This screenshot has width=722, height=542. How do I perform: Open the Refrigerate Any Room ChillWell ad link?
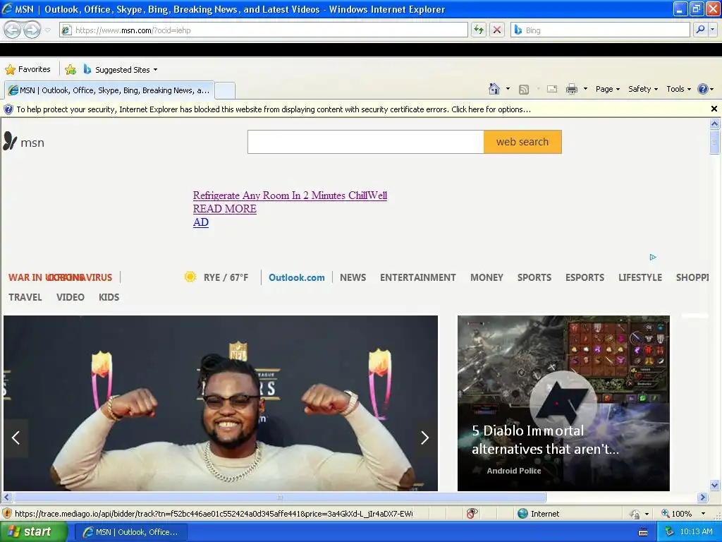290,195
